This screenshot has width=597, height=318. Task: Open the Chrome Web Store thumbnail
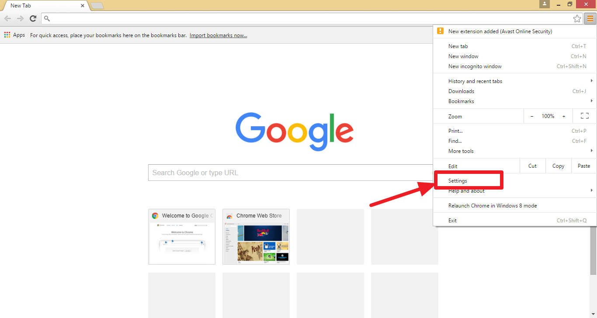(x=256, y=237)
